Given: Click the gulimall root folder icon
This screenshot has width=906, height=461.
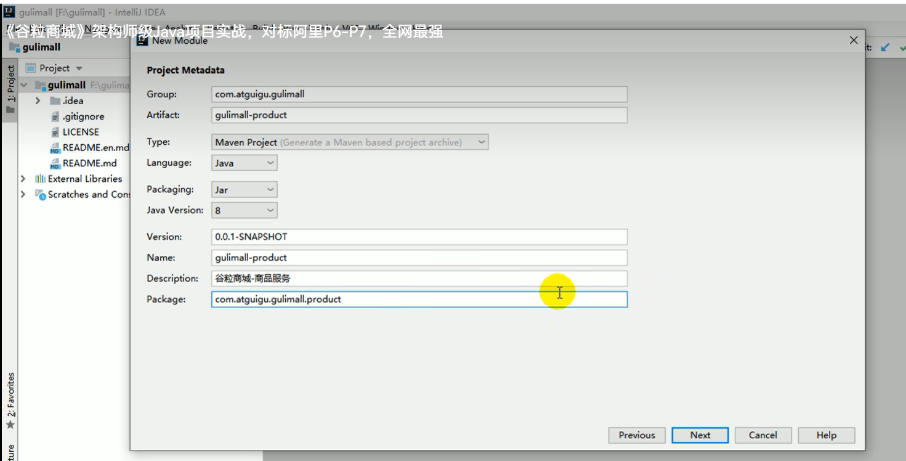Looking at the screenshot, I should 41,84.
